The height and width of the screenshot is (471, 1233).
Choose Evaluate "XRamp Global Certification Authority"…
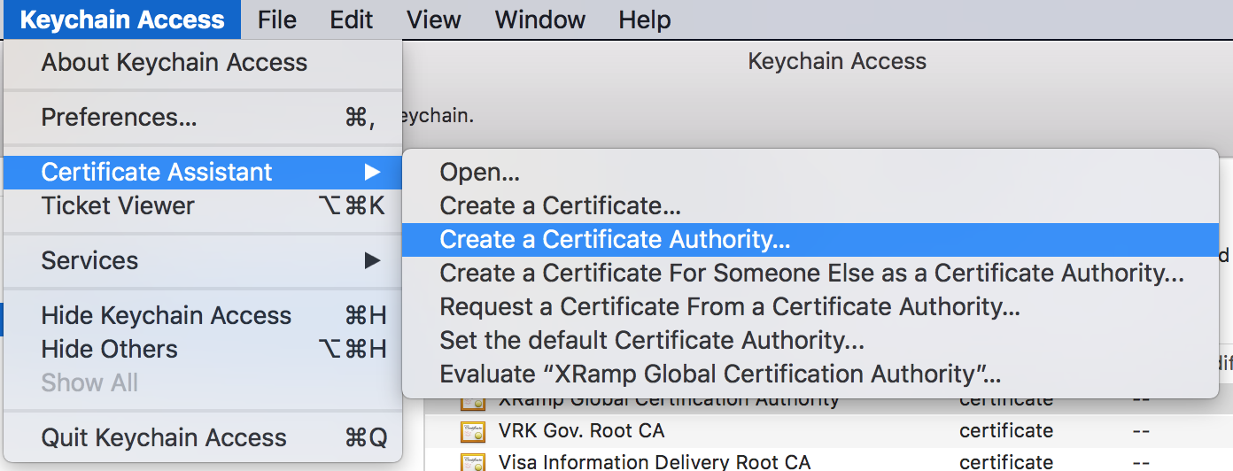810,374
